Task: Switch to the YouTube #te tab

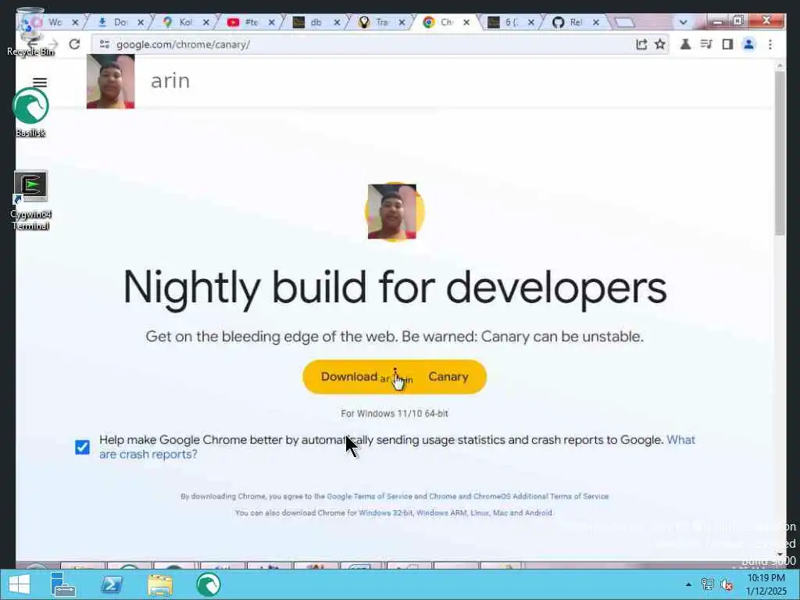Action: pyautogui.click(x=251, y=22)
